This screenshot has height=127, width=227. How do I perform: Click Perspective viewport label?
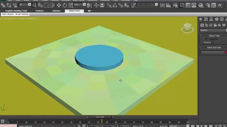[10, 19]
